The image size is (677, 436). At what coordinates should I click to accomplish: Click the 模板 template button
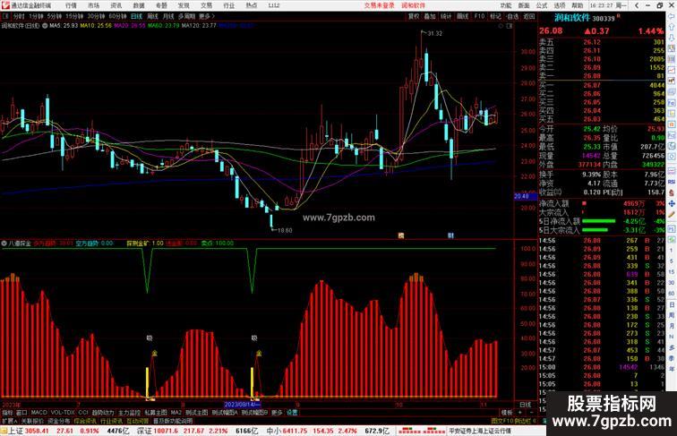coord(507,413)
